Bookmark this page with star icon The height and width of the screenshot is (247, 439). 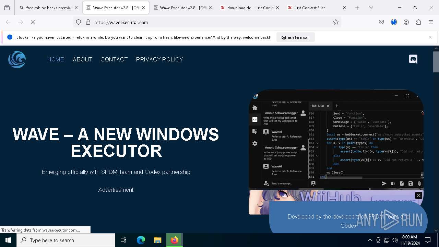tap(336, 22)
